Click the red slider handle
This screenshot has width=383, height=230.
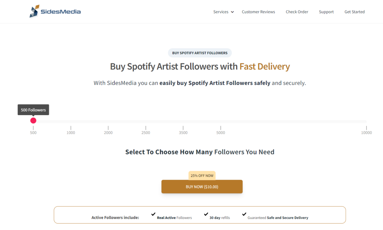tap(33, 121)
